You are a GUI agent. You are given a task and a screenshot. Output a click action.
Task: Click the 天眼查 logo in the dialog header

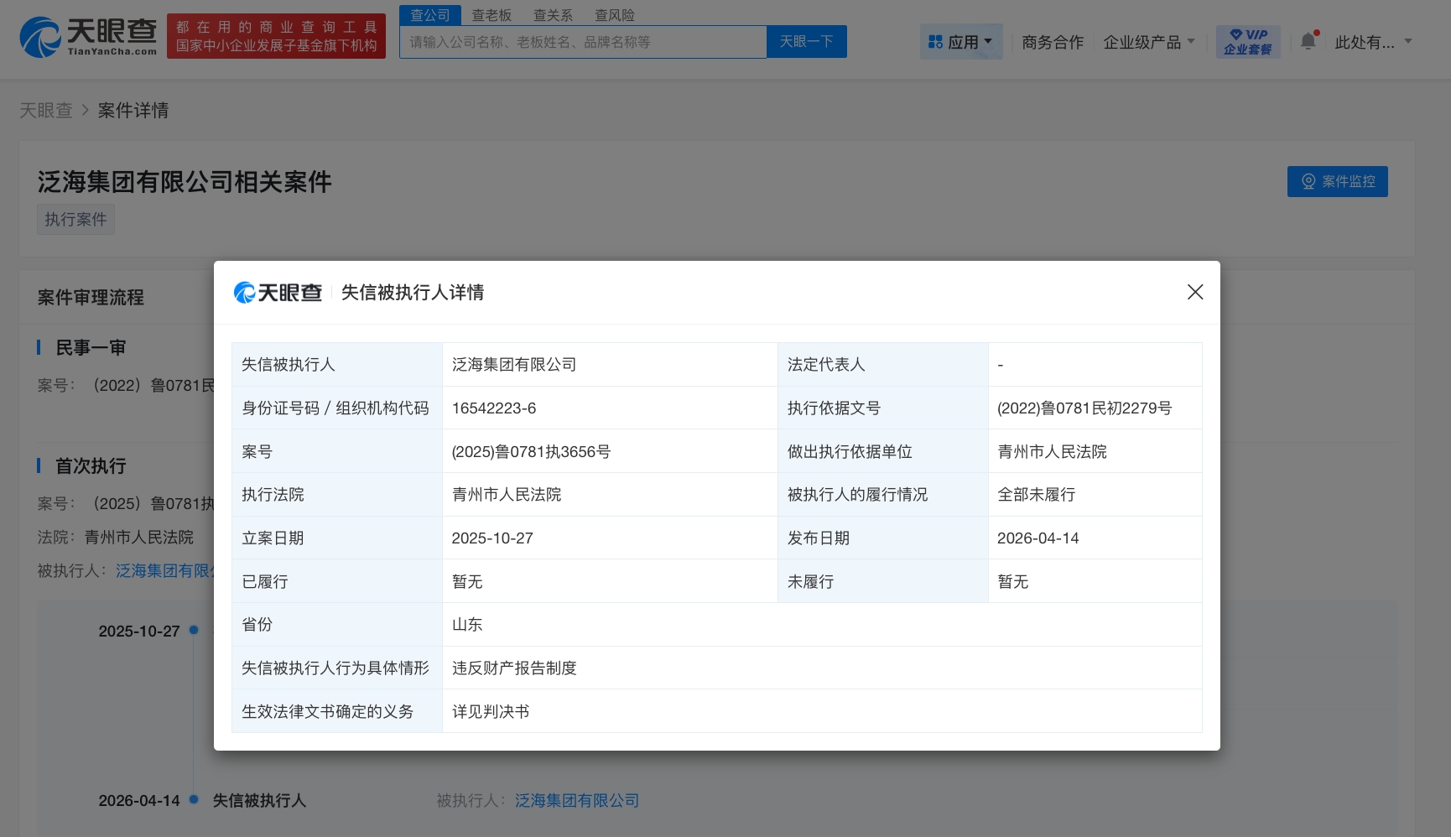[278, 292]
